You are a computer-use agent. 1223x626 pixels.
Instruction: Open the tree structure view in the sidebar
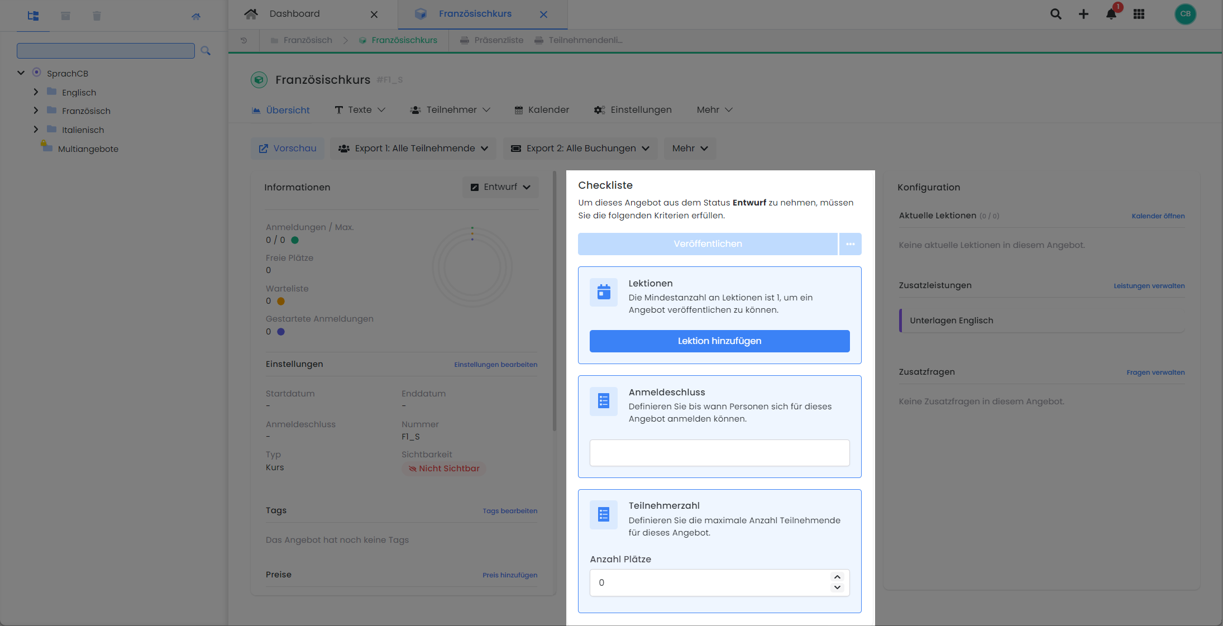tap(33, 16)
